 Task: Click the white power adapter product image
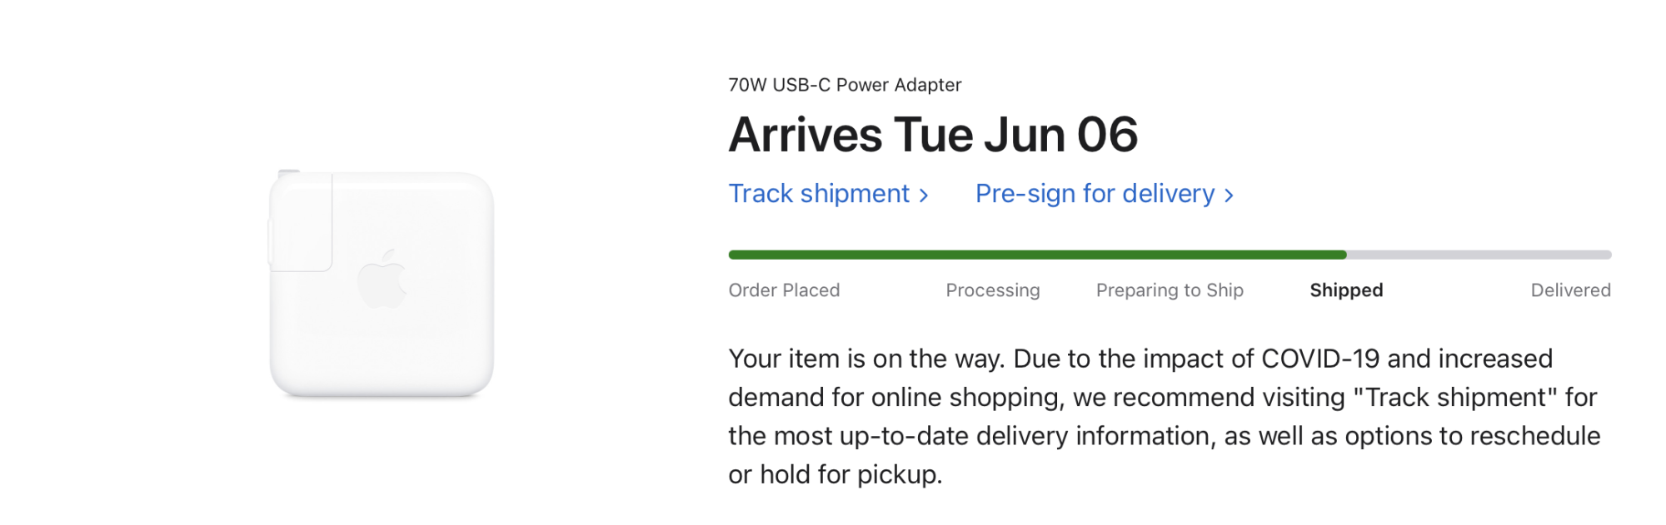382,284
